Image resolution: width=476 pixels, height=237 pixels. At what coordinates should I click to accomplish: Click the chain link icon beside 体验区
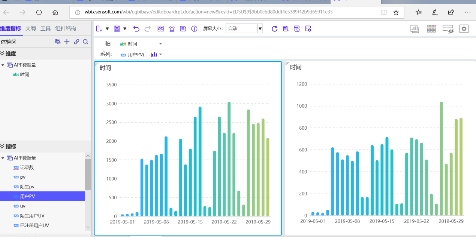[x=76, y=42]
